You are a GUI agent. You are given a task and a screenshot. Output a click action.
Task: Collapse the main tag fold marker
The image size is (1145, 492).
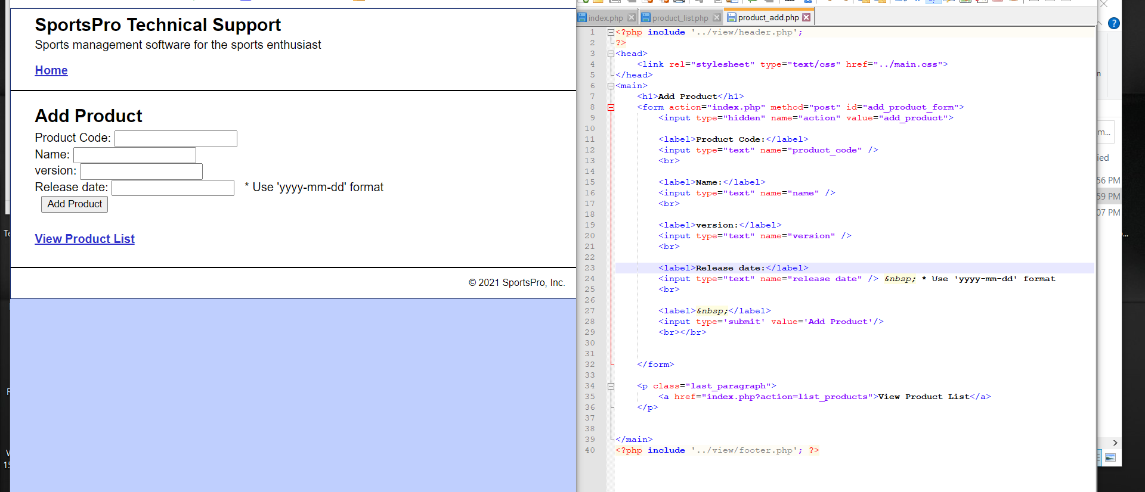click(x=611, y=86)
